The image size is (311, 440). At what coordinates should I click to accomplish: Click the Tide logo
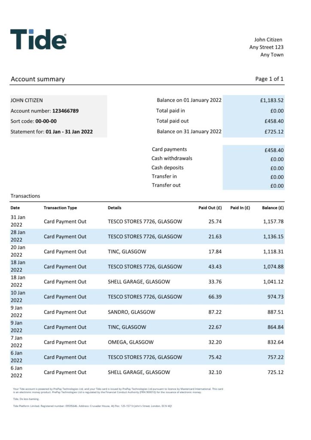pos(38,40)
